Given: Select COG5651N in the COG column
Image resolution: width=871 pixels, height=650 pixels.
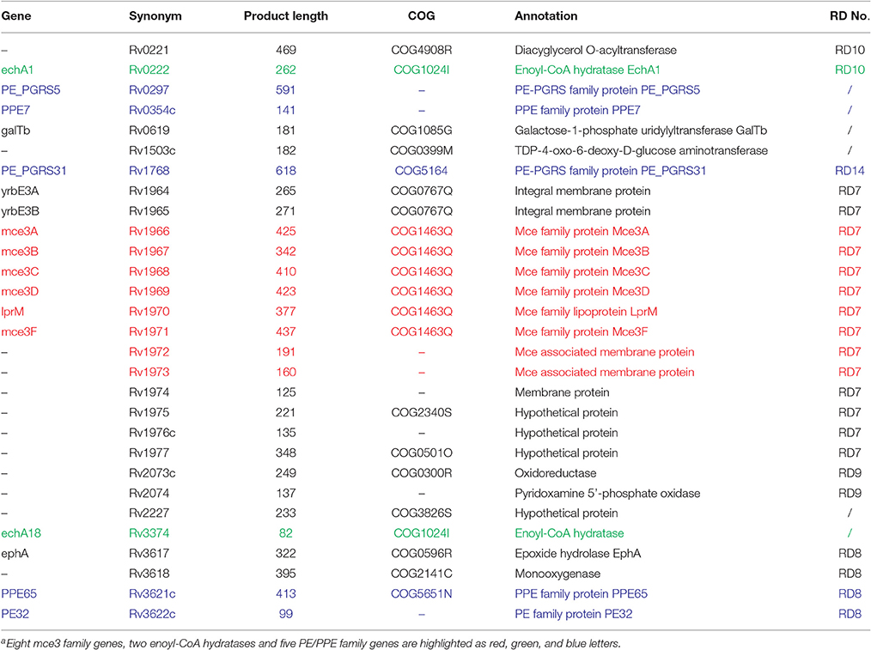Looking at the screenshot, I should point(421,593).
